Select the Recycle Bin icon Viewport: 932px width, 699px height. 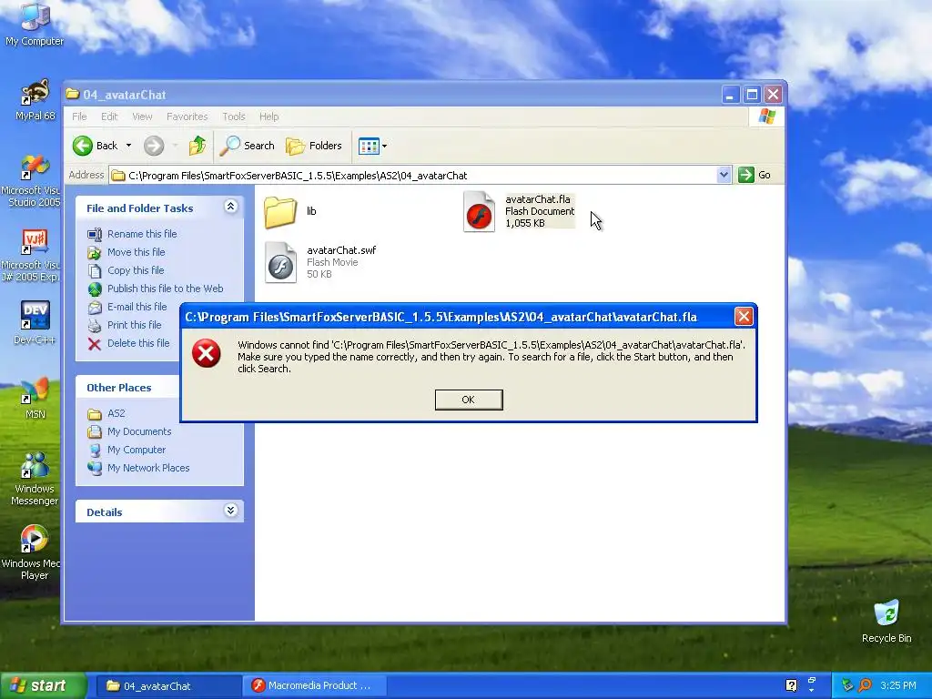[886, 622]
